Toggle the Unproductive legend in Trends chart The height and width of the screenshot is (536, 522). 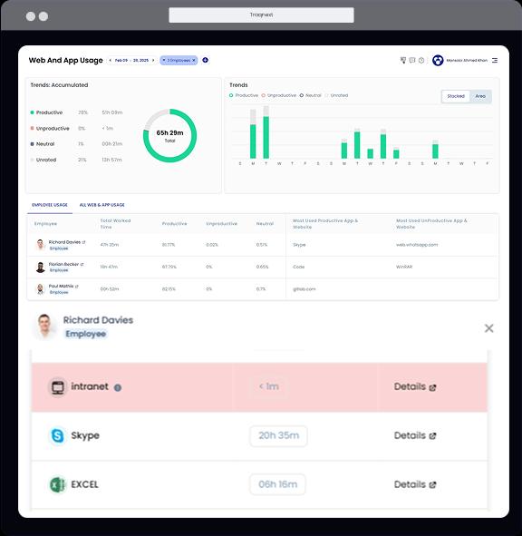click(279, 95)
